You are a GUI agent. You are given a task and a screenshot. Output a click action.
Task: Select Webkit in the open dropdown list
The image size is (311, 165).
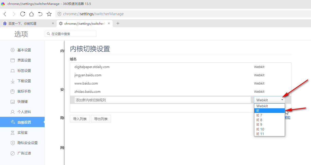[262, 106]
